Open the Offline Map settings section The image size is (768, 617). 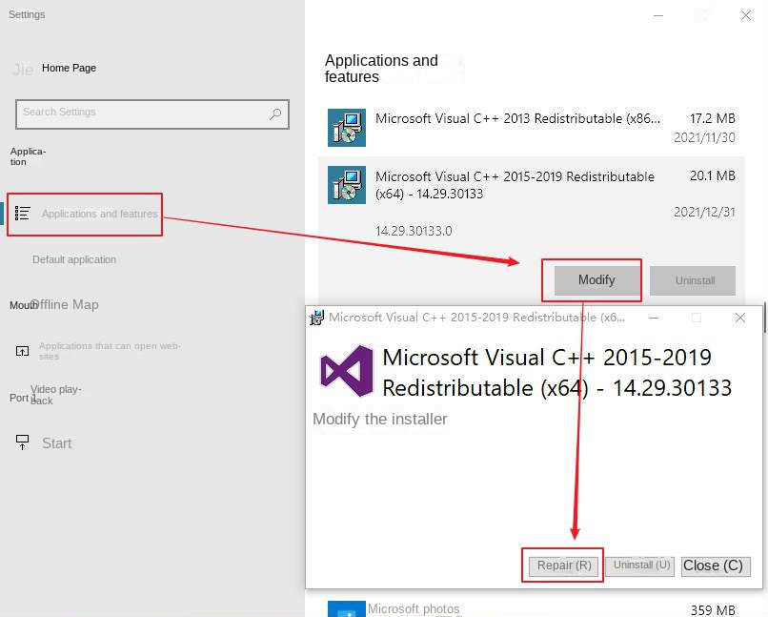(65, 304)
